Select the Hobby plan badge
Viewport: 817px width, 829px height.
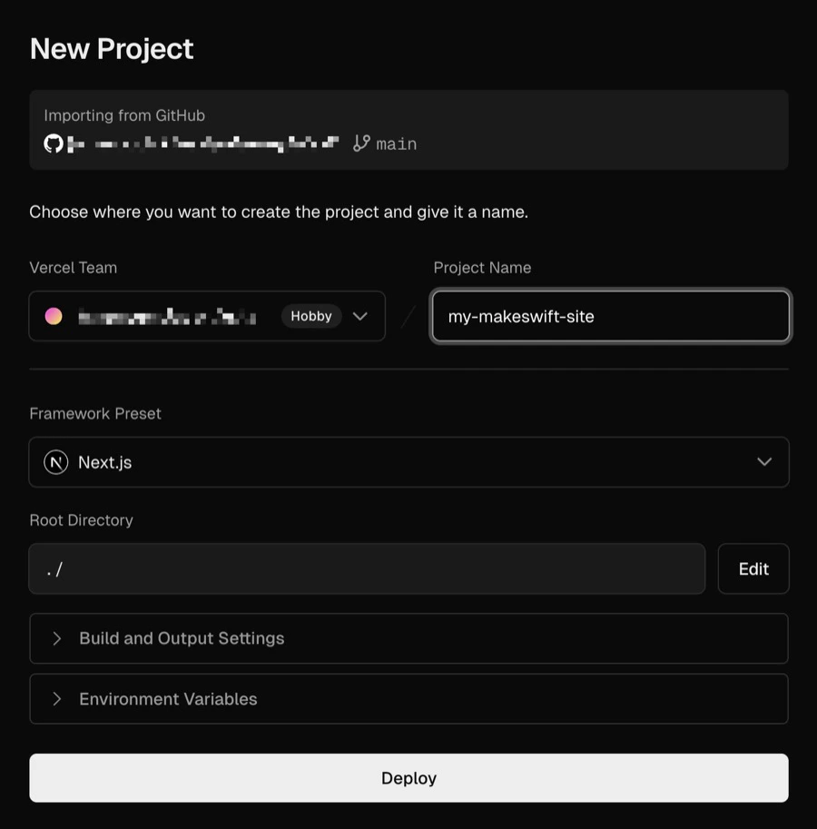(310, 316)
